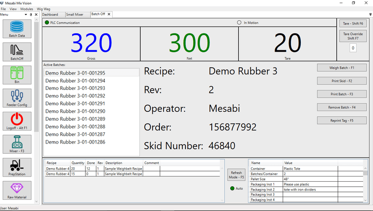Open the Feeder Config module

[x=17, y=98]
